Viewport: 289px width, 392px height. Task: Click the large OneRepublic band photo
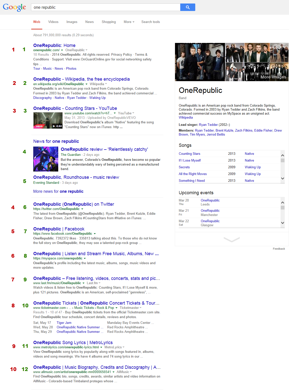point(200,62)
